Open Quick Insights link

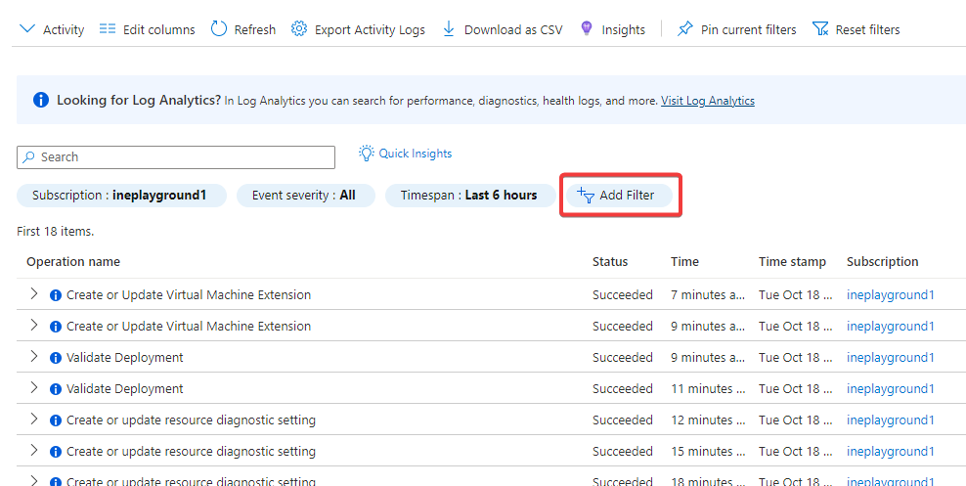[415, 154]
